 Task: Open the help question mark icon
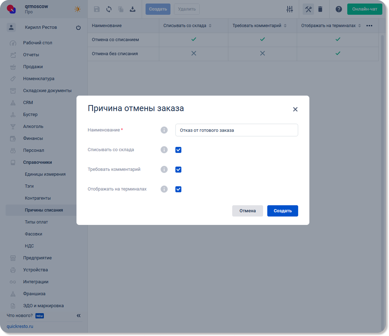pyautogui.click(x=338, y=9)
